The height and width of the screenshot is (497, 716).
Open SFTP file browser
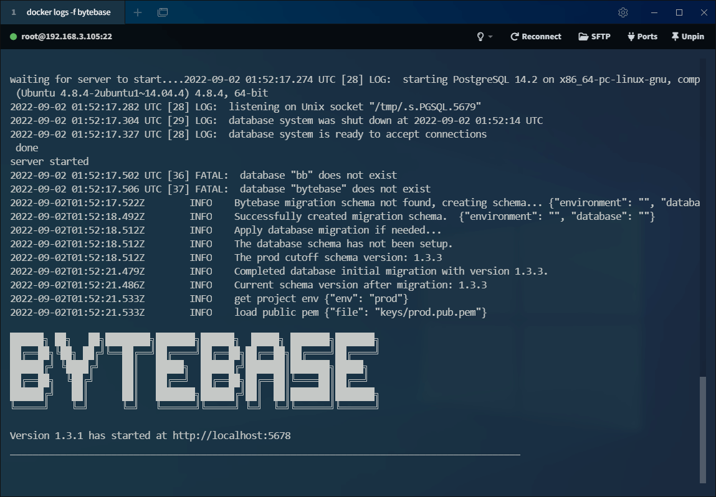594,37
